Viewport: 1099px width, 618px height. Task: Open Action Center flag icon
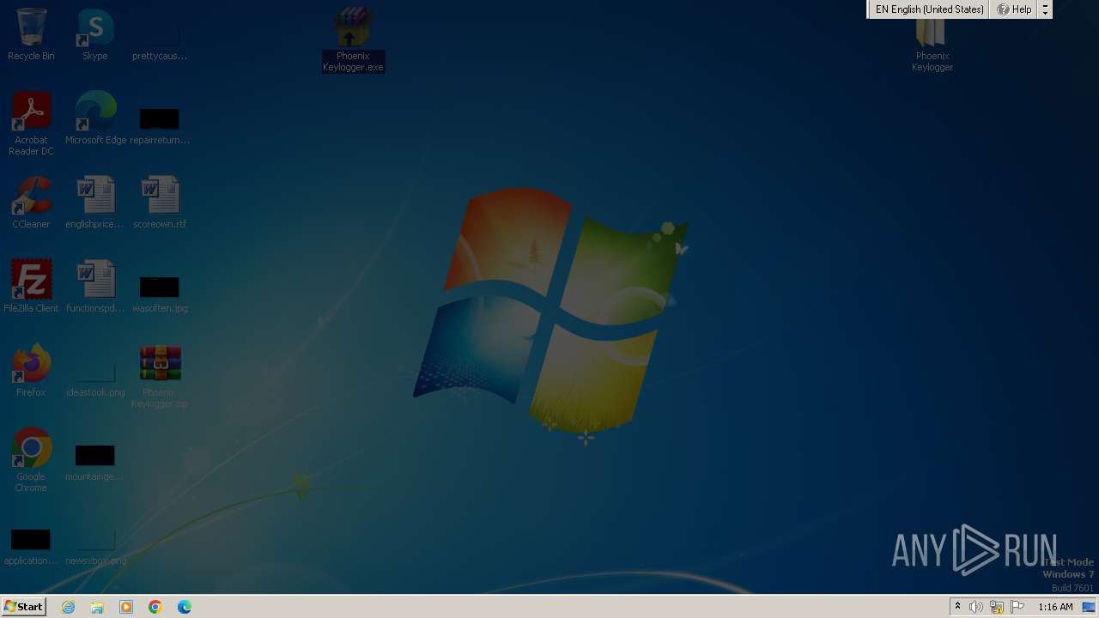(1017, 607)
